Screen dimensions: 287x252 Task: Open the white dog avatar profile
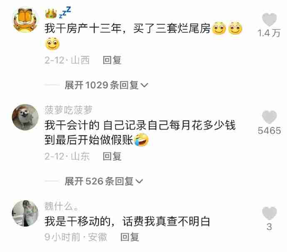[x=25, y=117]
